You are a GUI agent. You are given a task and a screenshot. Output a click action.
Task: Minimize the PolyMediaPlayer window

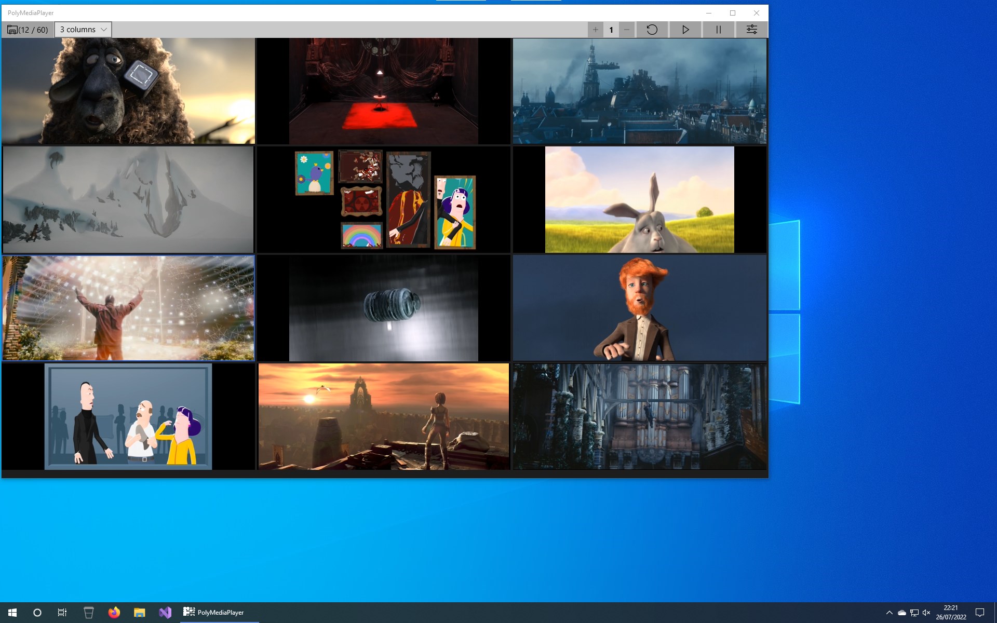pyautogui.click(x=709, y=13)
